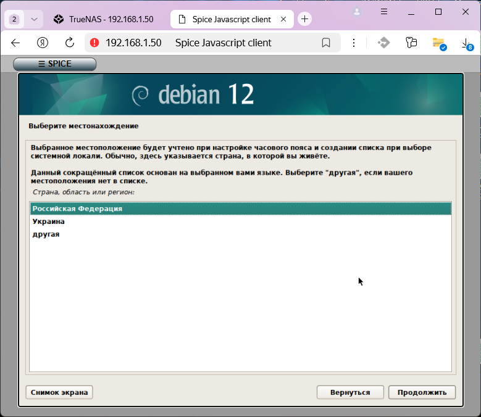Select the Spice Javascript client tab
Screen dimensions: 481x417
click(x=232, y=19)
